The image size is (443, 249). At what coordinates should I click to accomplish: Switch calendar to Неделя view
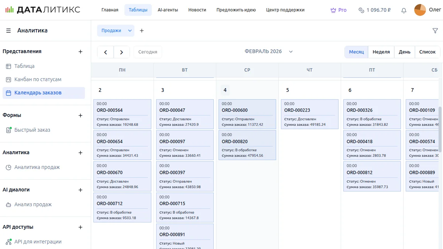coord(381,52)
